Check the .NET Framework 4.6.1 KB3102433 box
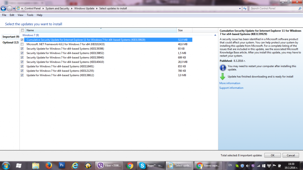This screenshot has width=303, height=170. 22,44
